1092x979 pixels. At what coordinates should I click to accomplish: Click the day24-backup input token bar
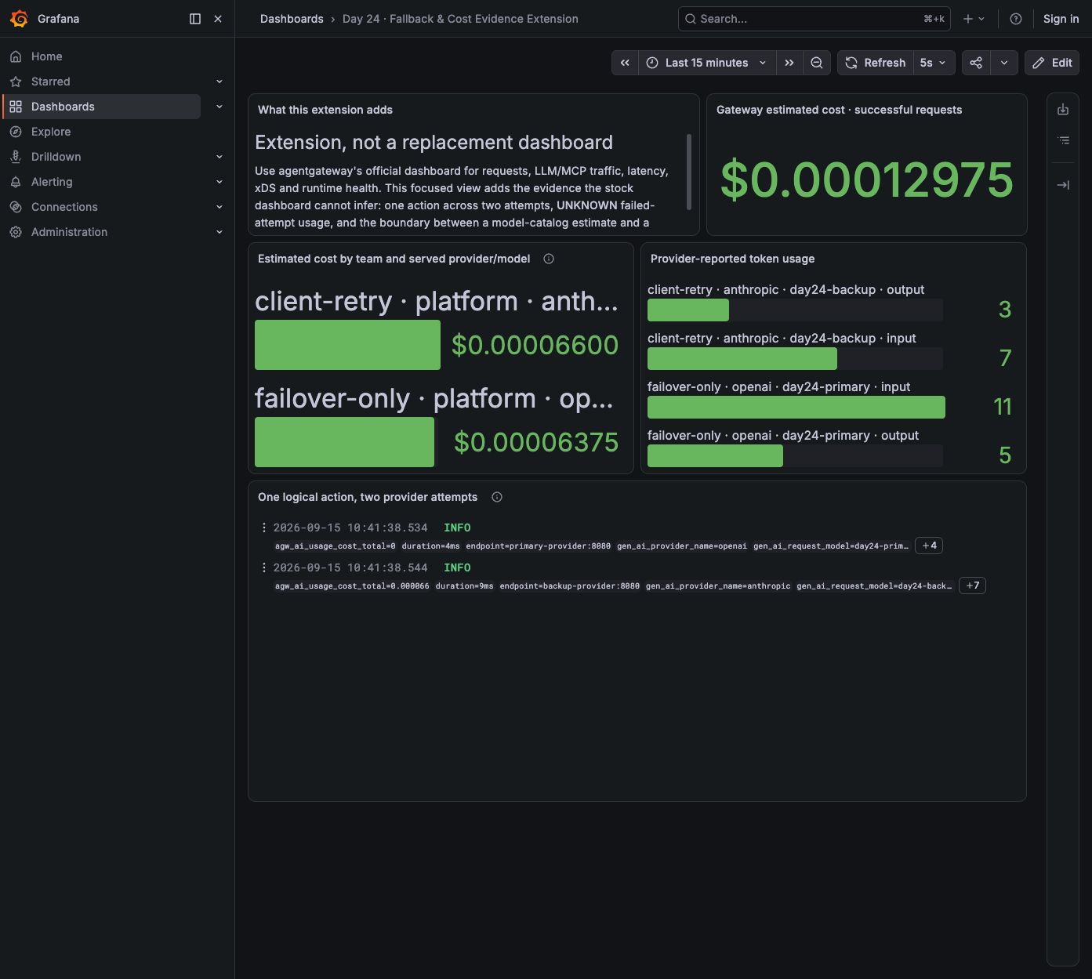point(742,359)
